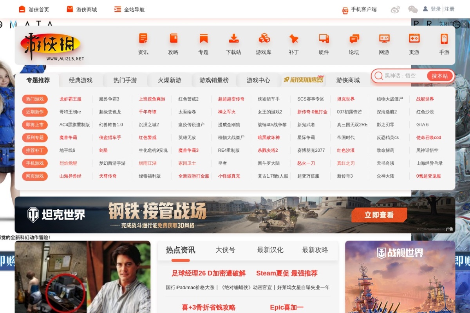
Task: Click the 手机游戏 category pill
Action: [35, 163]
